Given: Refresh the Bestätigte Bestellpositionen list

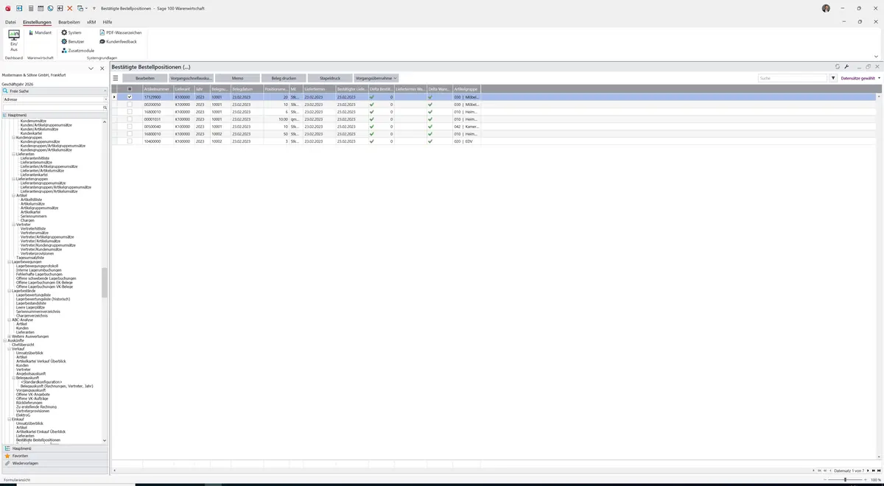Looking at the screenshot, I should (x=838, y=66).
